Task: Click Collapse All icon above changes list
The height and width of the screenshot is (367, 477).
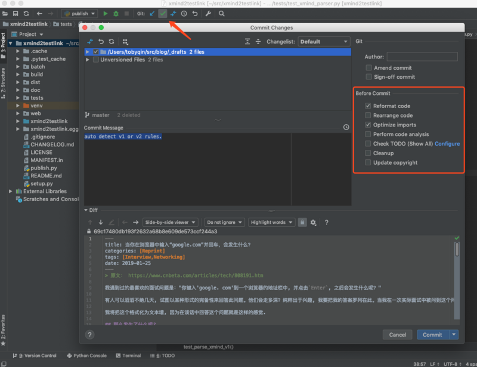Action: tap(258, 41)
